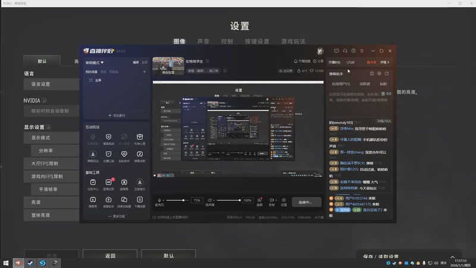Select 在线用户(1) tab
This screenshot has width=476, height=268.
340,84
